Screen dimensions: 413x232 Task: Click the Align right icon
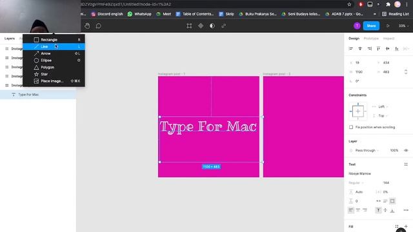click(x=369, y=49)
